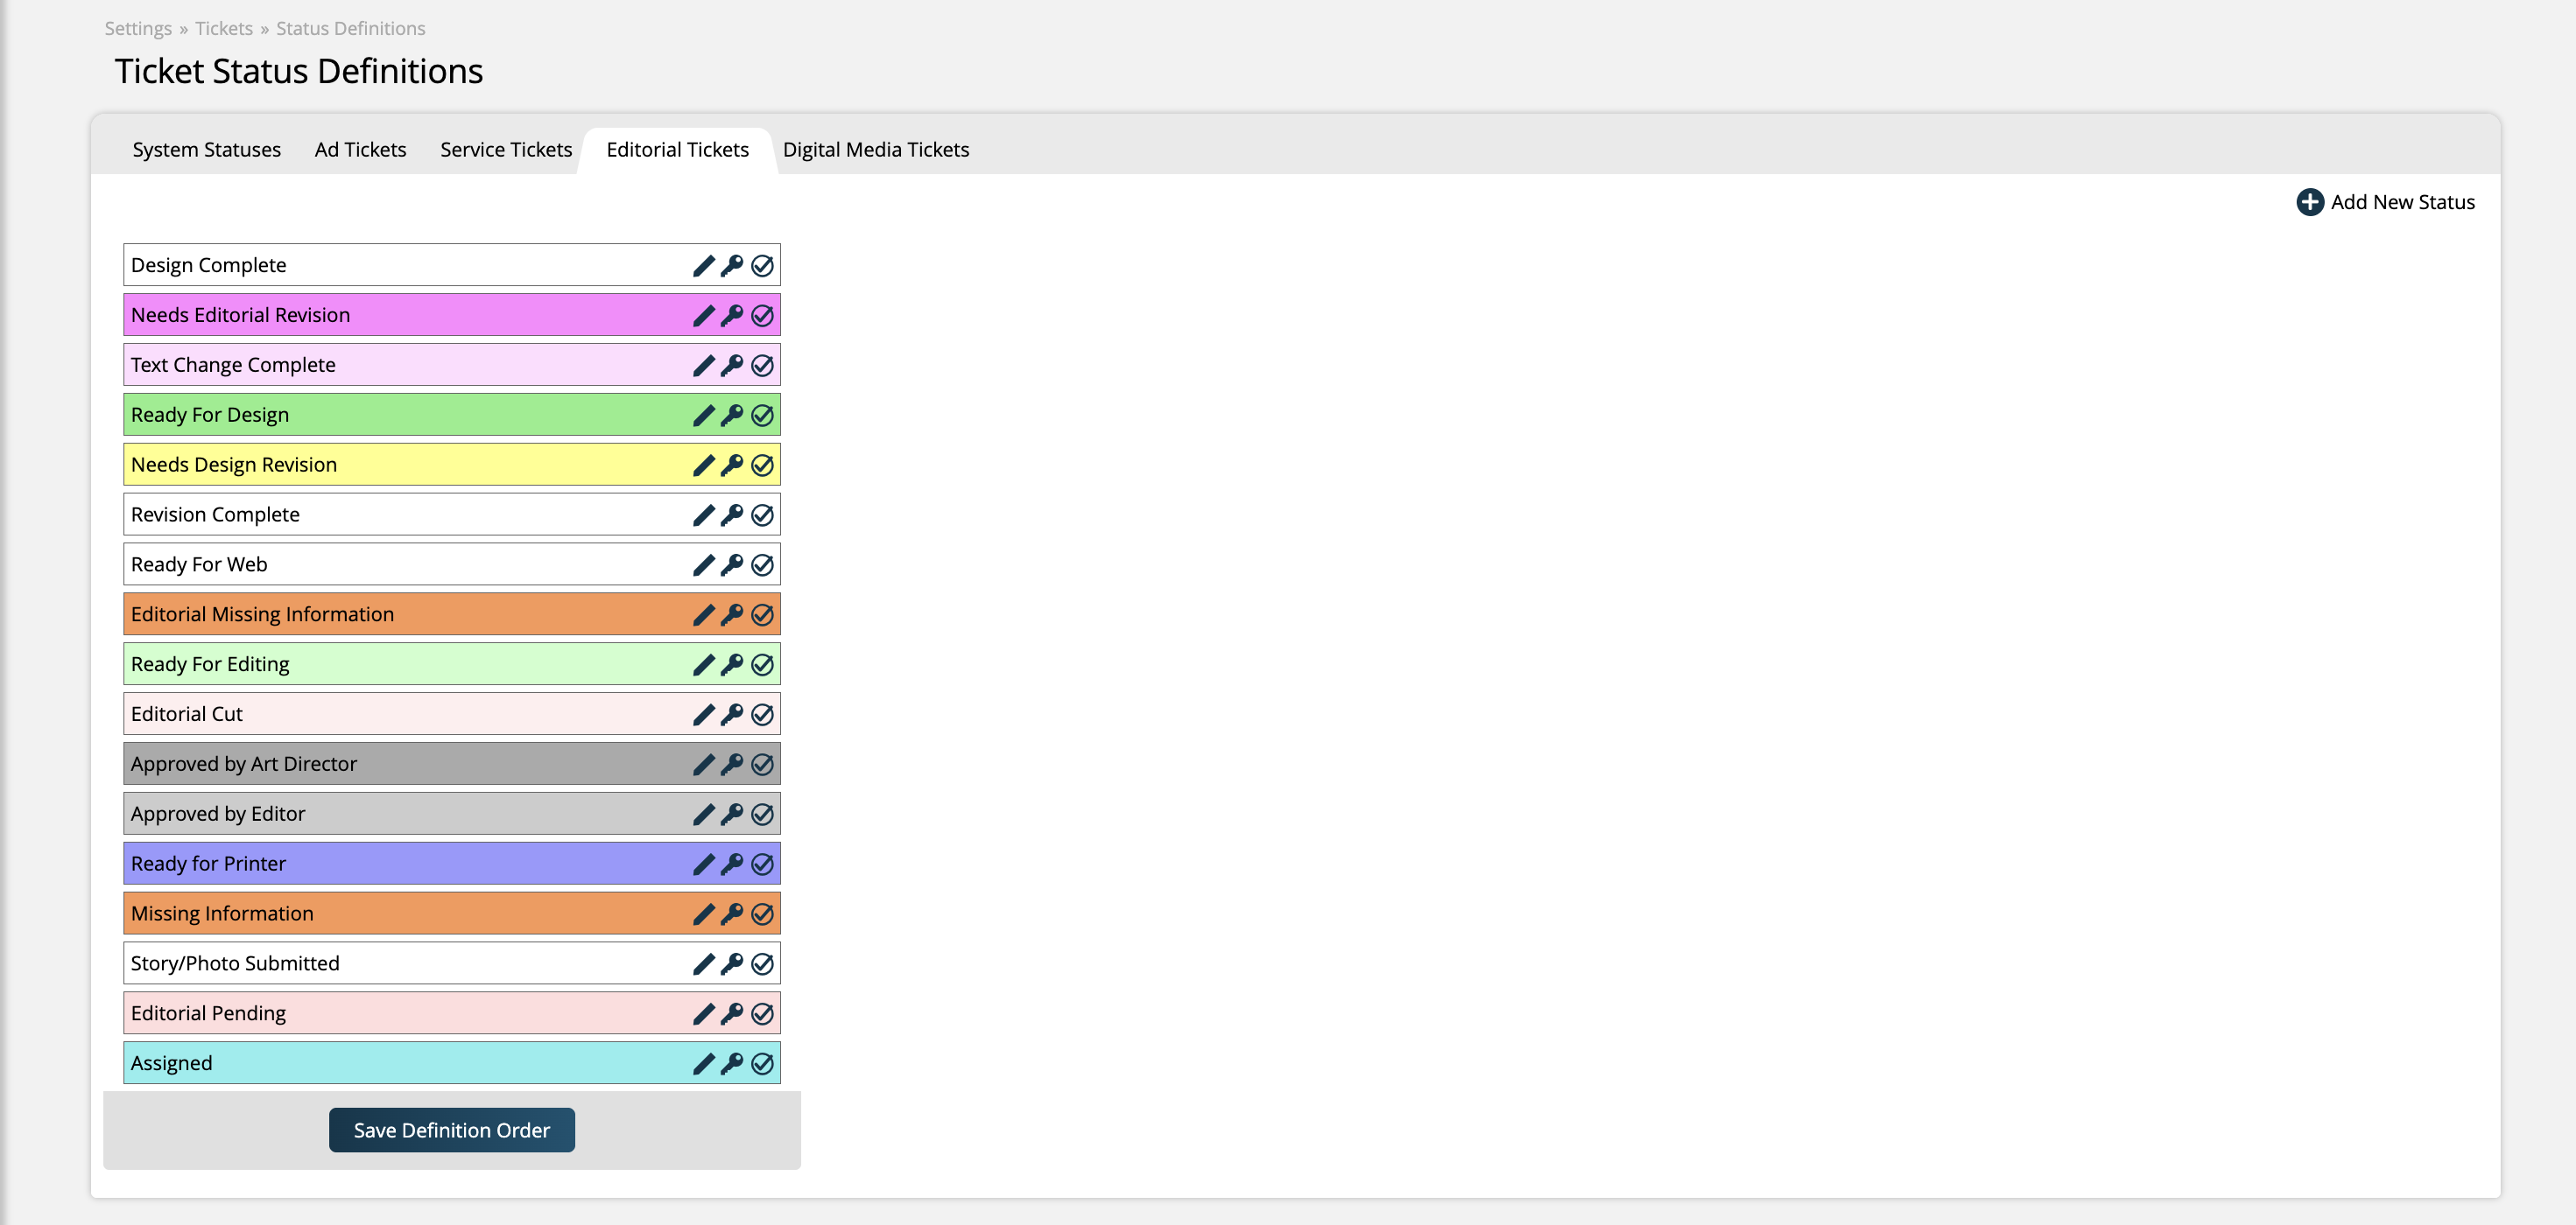2576x1225 pixels.
Task: Toggle active state for Text Change Complete
Action: pos(762,365)
